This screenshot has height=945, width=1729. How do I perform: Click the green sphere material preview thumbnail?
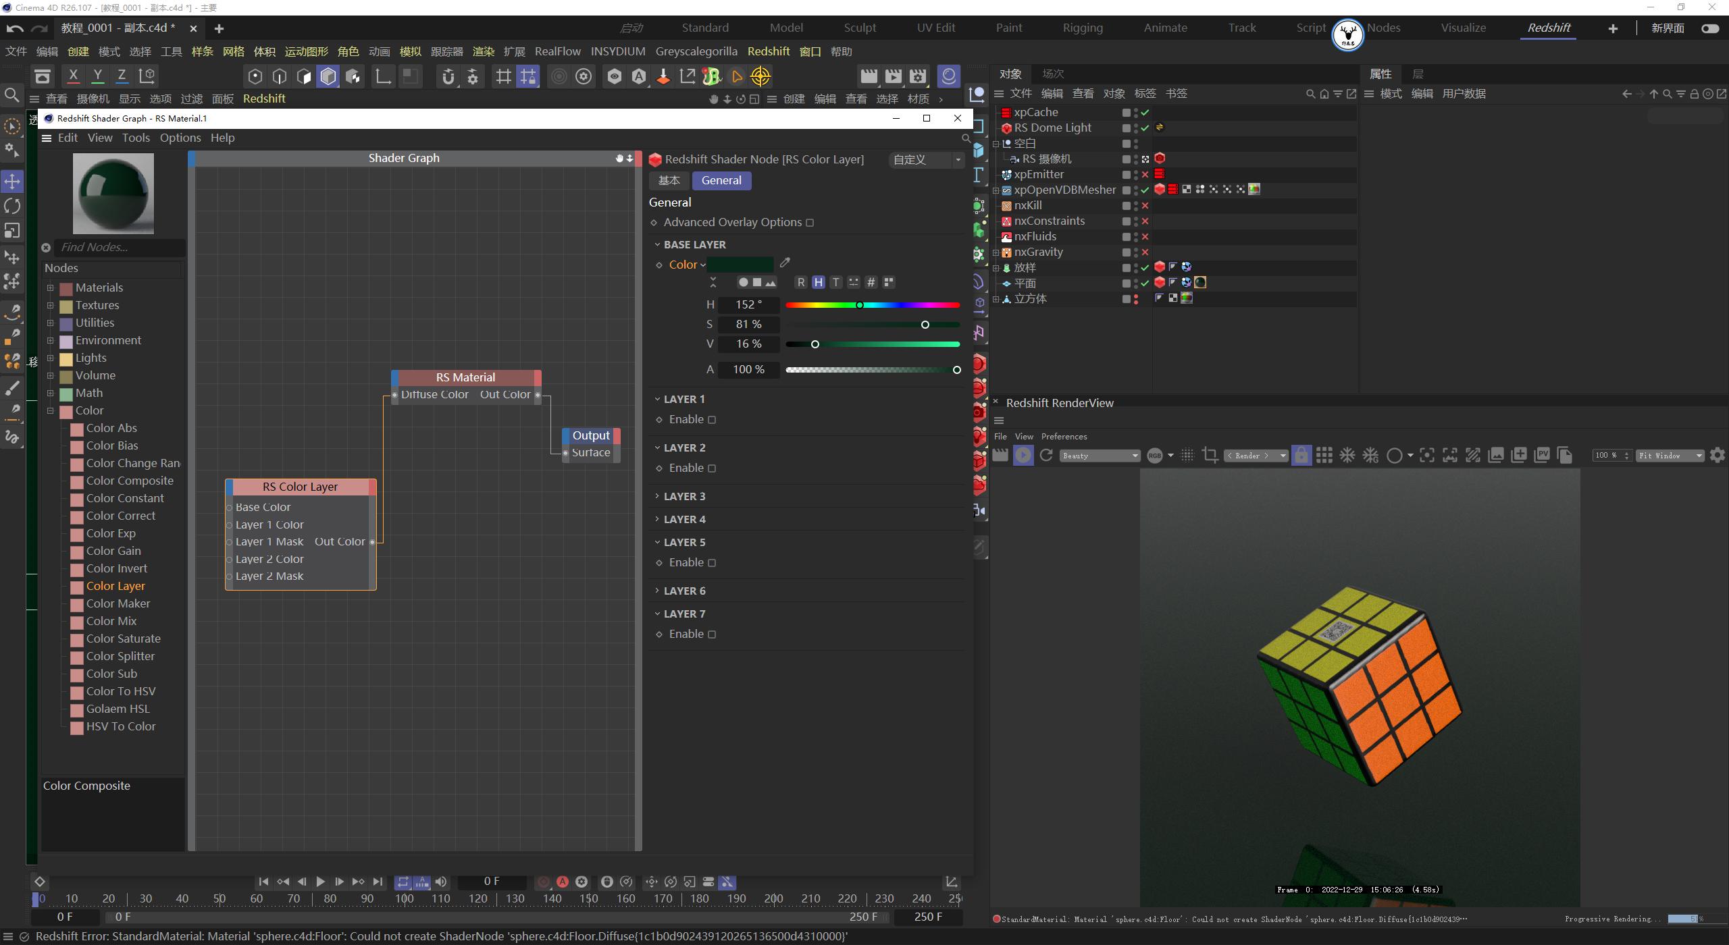click(113, 194)
